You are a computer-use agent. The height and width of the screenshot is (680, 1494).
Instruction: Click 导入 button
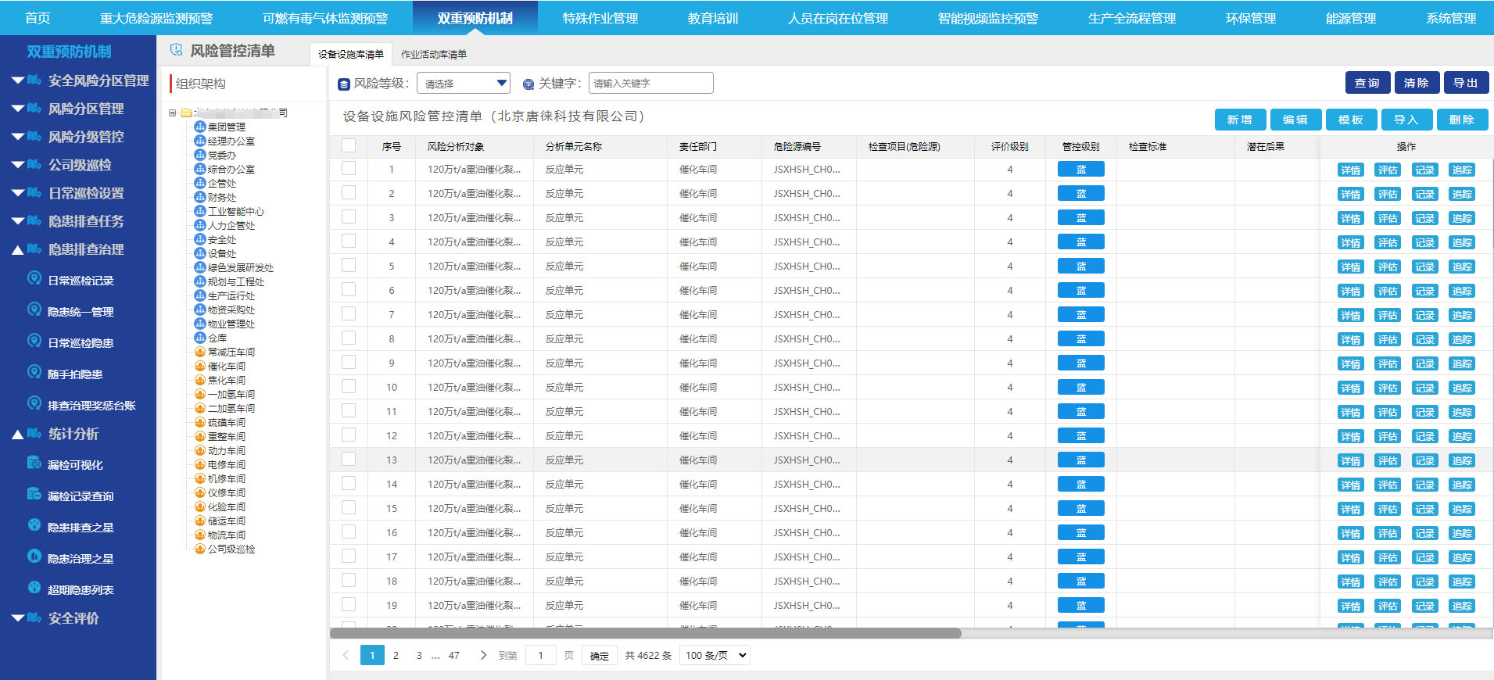coord(1406,119)
